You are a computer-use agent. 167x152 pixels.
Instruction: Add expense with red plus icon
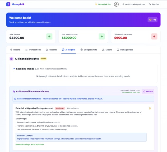pos(154,36)
